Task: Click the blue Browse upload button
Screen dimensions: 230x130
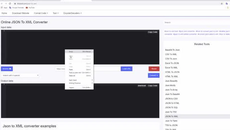Action: (7, 69)
